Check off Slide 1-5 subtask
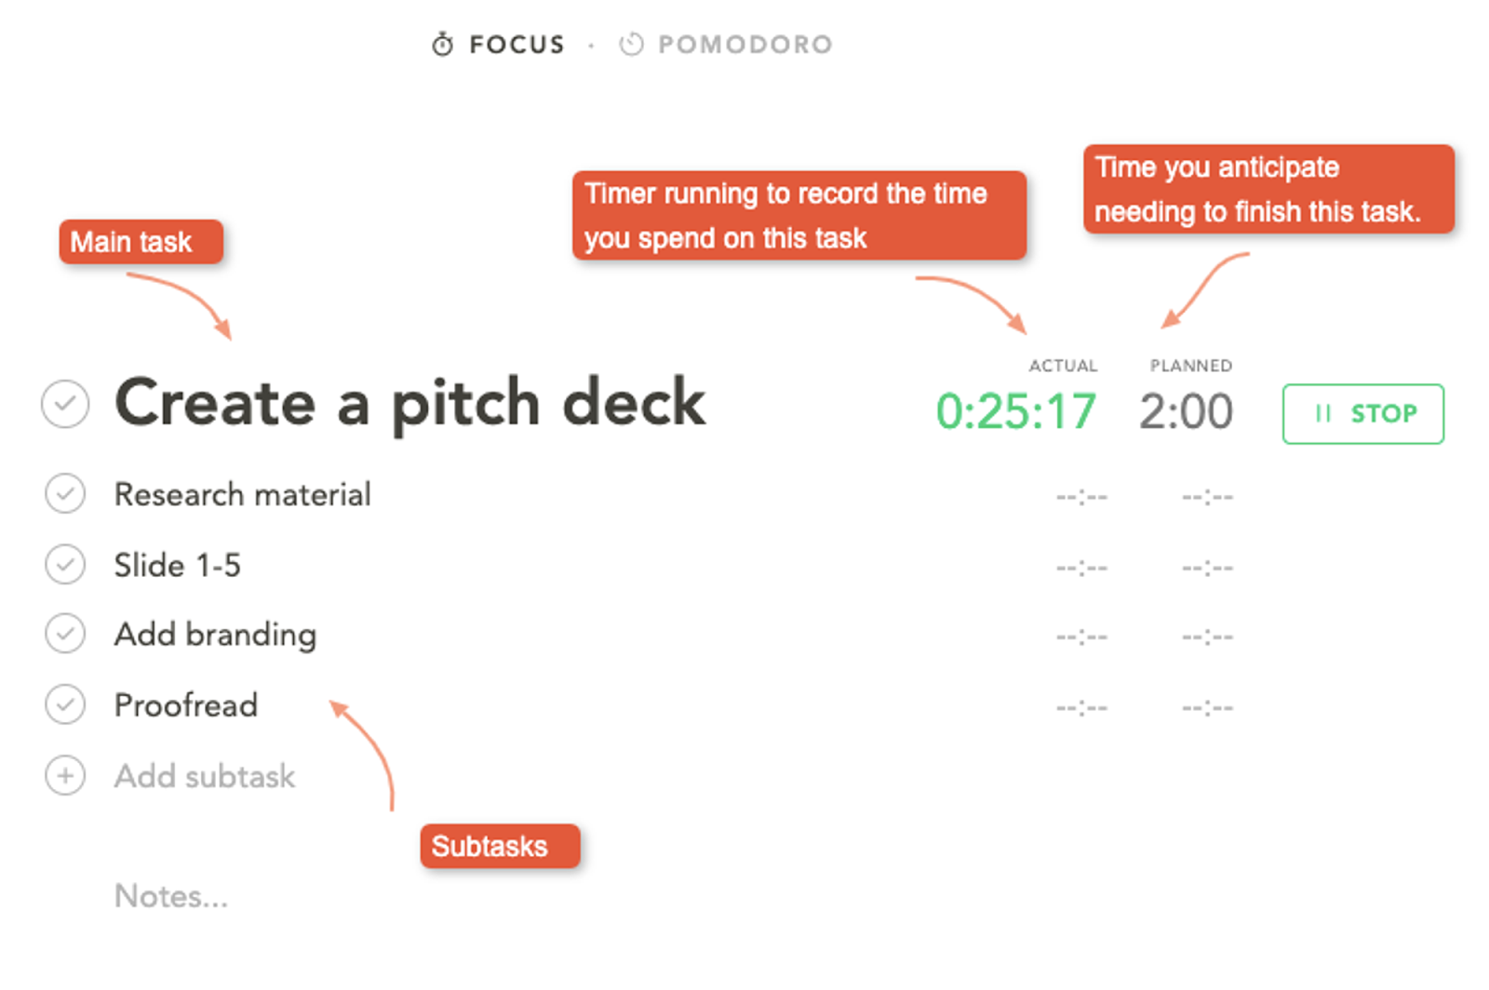The width and height of the screenshot is (1489, 990). coord(65,564)
